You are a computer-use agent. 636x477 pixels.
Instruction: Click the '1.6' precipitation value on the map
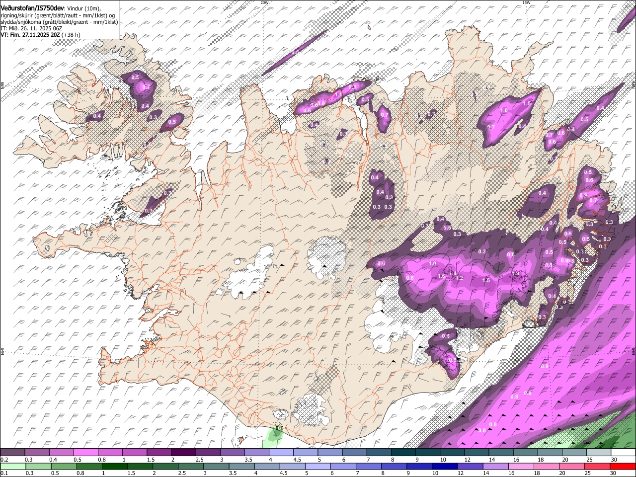pyautogui.click(x=441, y=276)
